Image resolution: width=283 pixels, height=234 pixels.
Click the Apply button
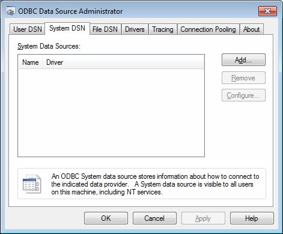(x=203, y=218)
